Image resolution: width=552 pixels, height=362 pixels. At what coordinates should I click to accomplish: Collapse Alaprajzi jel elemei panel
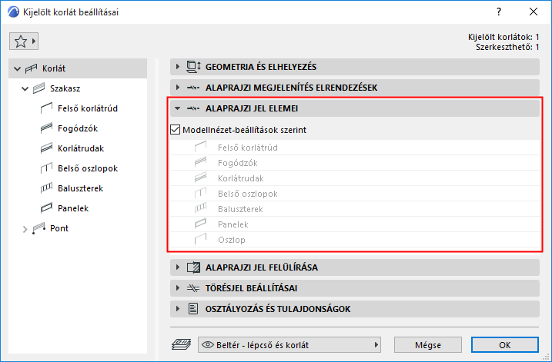click(177, 108)
